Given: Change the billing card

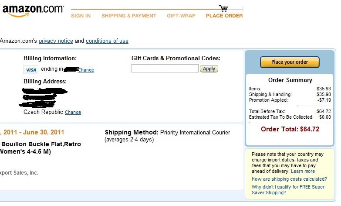Looking at the screenshot, I should click(x=86, y=70).
